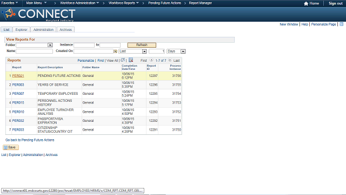Follow Go back to Pending Future Actions link
This screenshot has width=346, height=195.
click(x=30, y=140)
